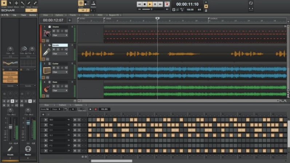Solo the Bass track

(58, 86)
